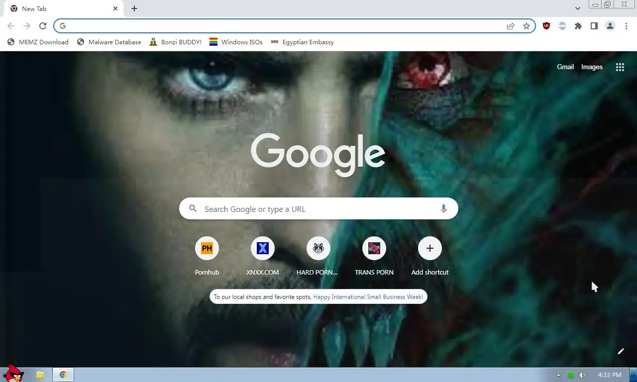Open the Windows ISOs bookmark
This screenshot has width=637, height=382.
click(x=236, y=42)
